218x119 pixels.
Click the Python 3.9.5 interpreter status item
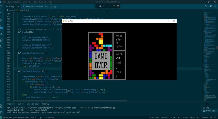[16, 117]
